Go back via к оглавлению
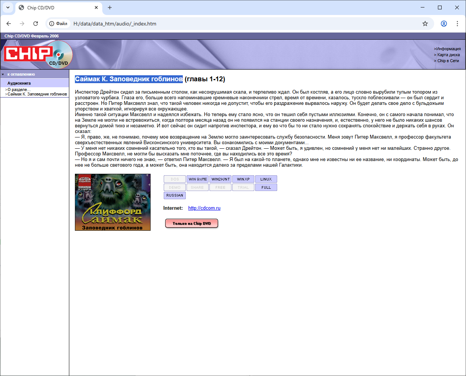The width and height of the screenshot is (466, 376). tap(21, 74)
